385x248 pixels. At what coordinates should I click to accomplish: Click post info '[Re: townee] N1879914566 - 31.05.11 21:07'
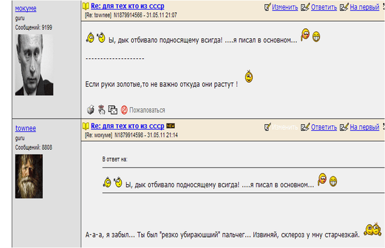131,15
